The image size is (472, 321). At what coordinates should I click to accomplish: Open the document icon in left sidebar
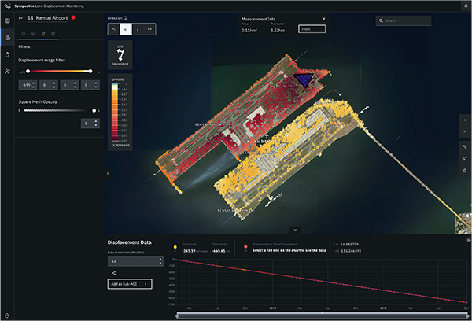[x=7, y=54]
